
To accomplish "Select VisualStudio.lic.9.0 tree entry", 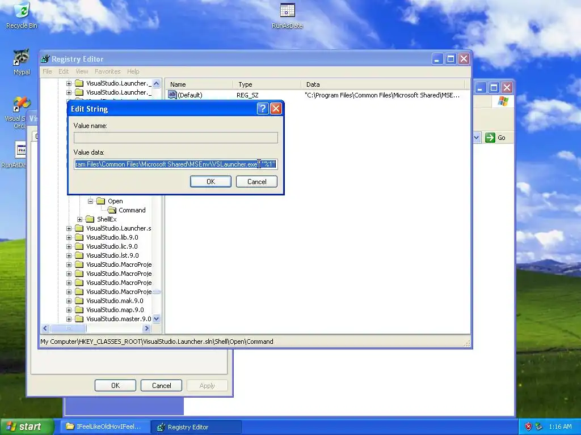I will 112,246.
